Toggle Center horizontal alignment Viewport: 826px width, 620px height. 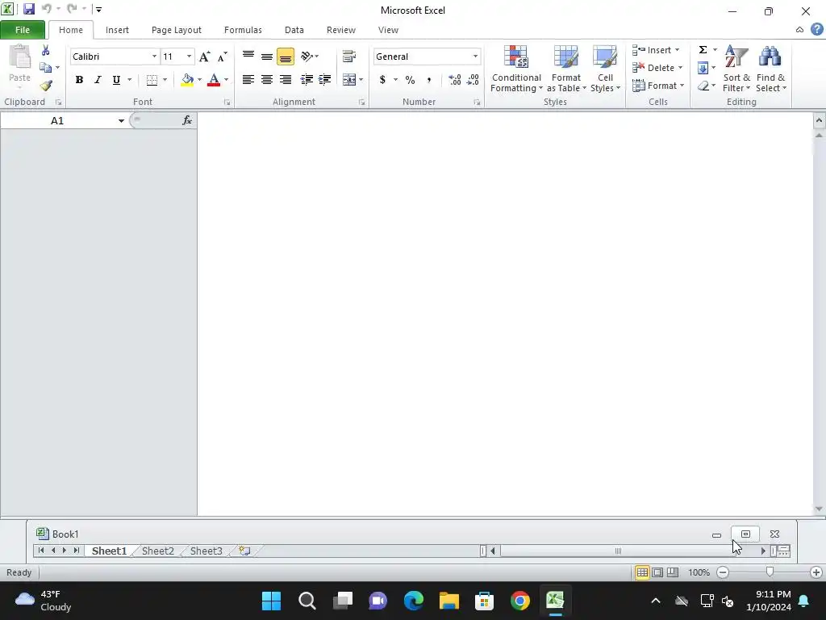tap(266, 80)
